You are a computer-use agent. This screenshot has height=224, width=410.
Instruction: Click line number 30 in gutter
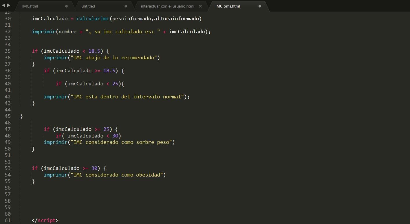coord(8,19)
